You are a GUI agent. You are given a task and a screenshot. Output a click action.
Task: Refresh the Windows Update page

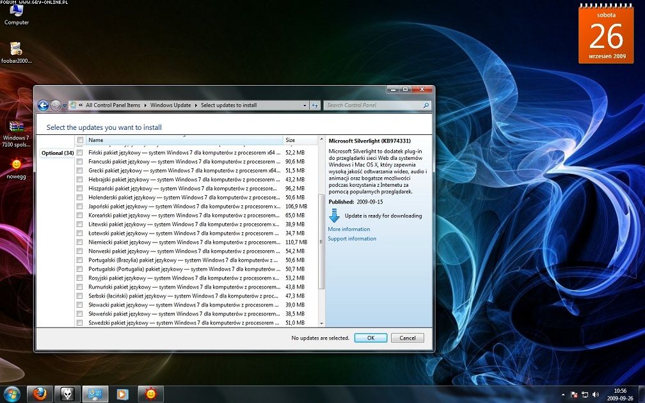tap(315, 106)
